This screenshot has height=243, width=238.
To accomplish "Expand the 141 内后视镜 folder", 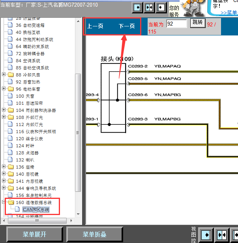I will pos(4,181).
